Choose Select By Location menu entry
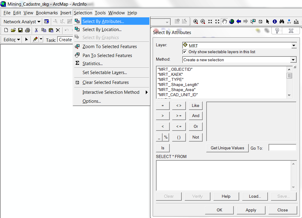 point(112,29)
